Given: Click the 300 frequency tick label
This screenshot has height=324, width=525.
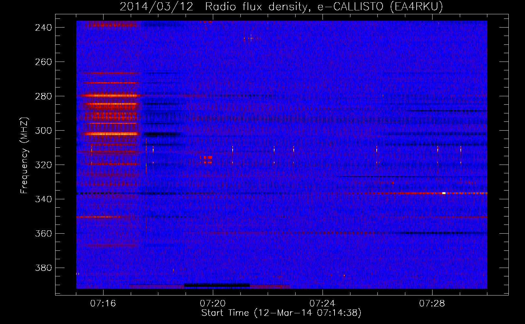Looking at the screenshot, I should (x=43, y=131).
